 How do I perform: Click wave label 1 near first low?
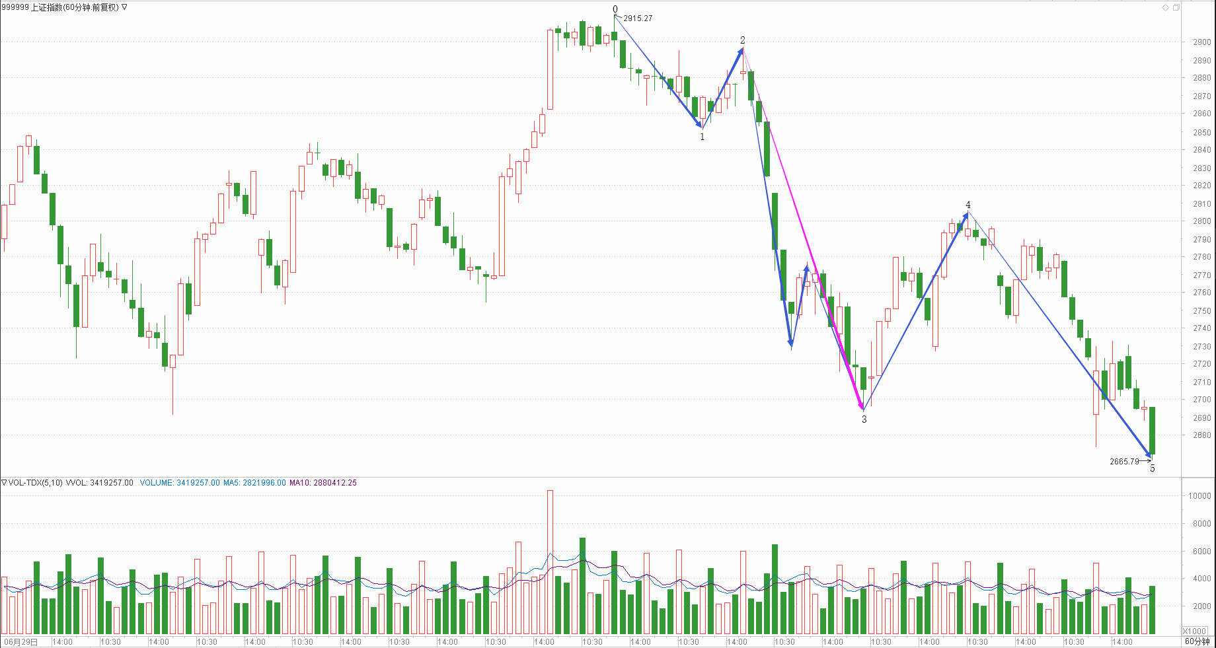[703, 137]
